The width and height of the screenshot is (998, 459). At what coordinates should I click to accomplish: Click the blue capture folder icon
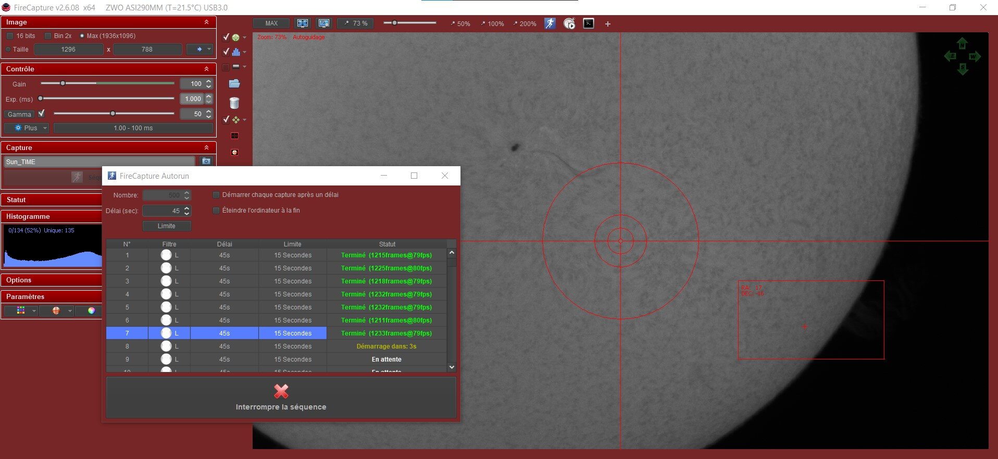(x=234, y=83)
